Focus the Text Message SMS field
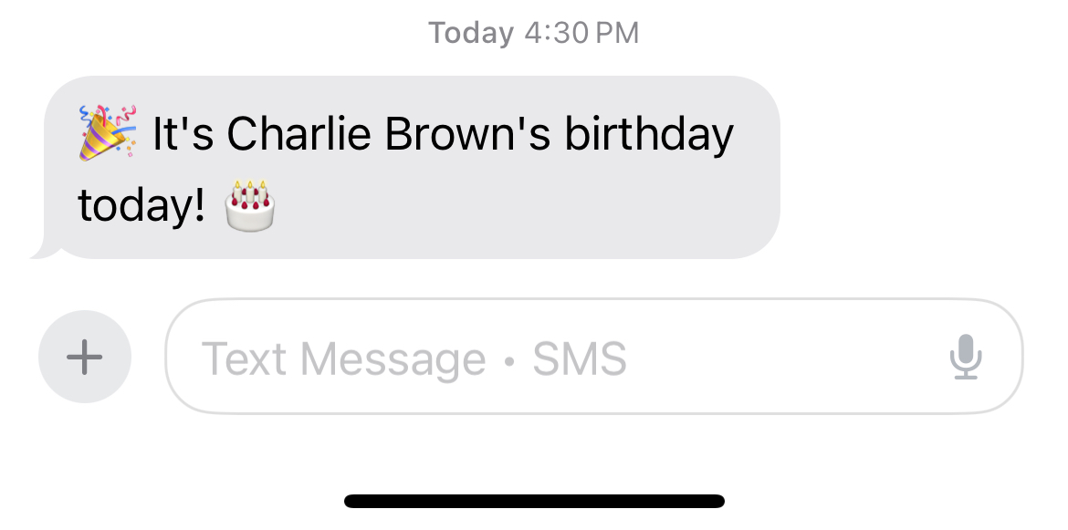Screen dimensions: 1068x530 point(594,357)
